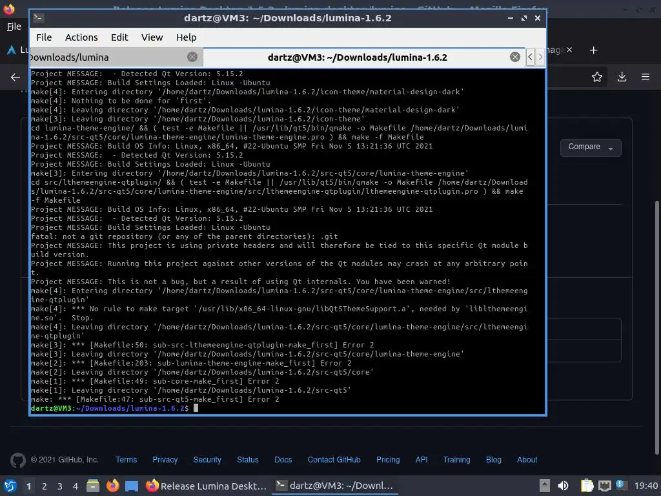Image resolution: width=661 pixels, height=496 pixels.
Task: Open the Lubuntu start menu icon
Action: pos(9,486)
